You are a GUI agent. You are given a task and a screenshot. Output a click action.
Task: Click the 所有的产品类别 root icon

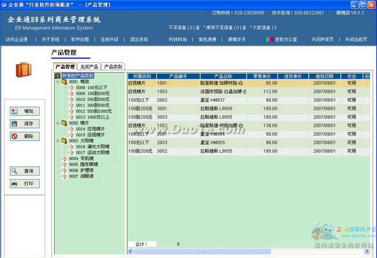pos(57,75)
